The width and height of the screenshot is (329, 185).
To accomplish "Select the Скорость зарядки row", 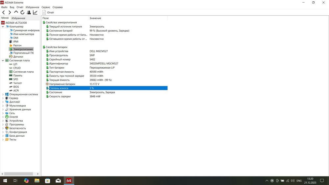I will (x=107, y=97).
